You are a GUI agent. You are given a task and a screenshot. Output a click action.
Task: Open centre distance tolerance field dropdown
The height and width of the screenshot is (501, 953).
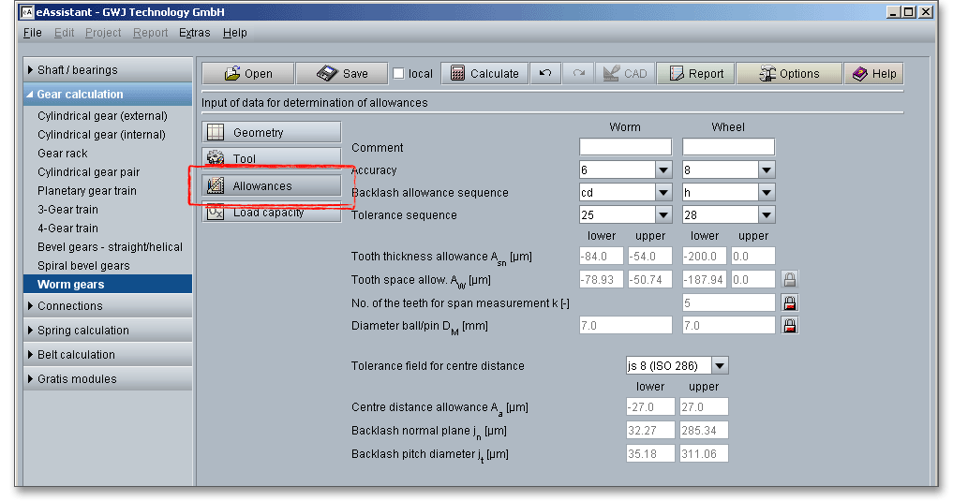click(720, 365)
